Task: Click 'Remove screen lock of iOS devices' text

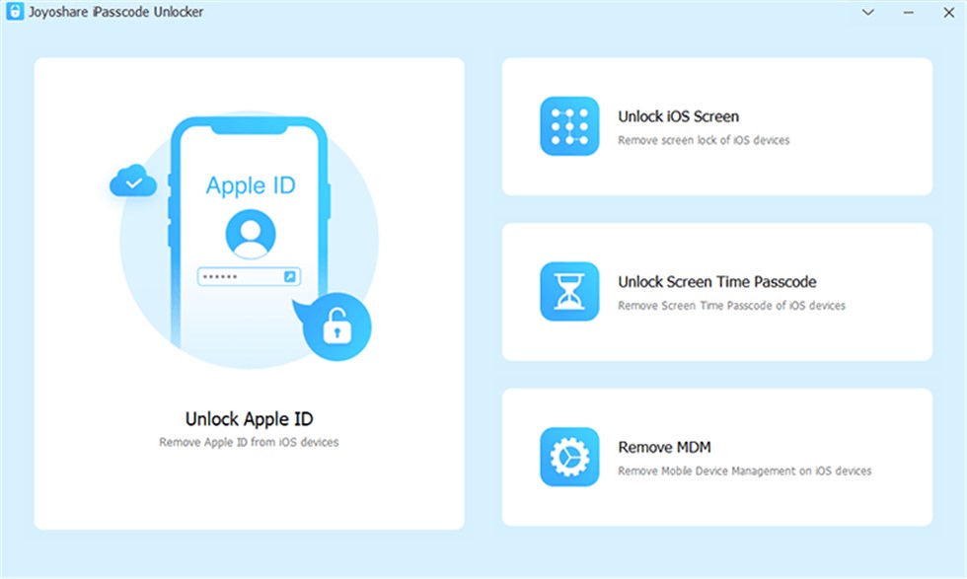Action: [x=704, y=140]
